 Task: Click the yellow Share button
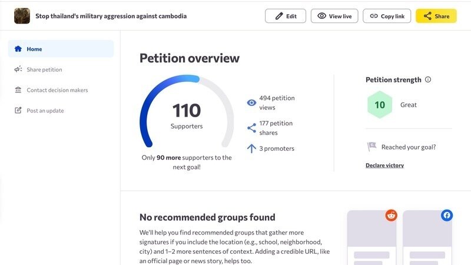point(436,16)
